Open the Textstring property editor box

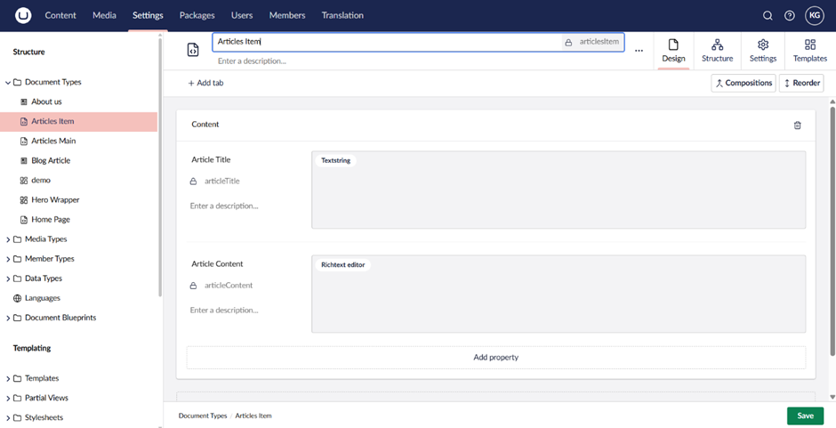(x=559, y=190)
